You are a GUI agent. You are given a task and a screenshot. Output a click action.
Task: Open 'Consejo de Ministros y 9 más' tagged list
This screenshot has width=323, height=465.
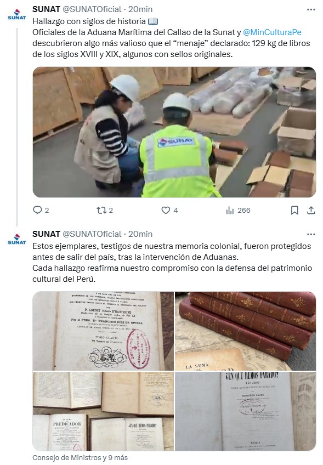tap(80, 457)
